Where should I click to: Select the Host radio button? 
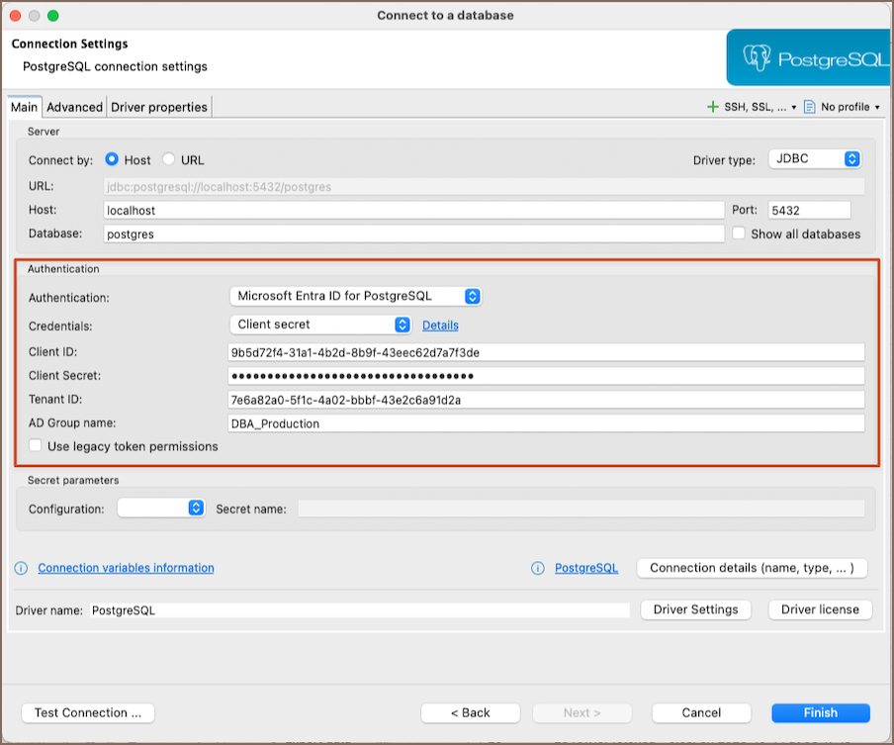pos(112,159)
